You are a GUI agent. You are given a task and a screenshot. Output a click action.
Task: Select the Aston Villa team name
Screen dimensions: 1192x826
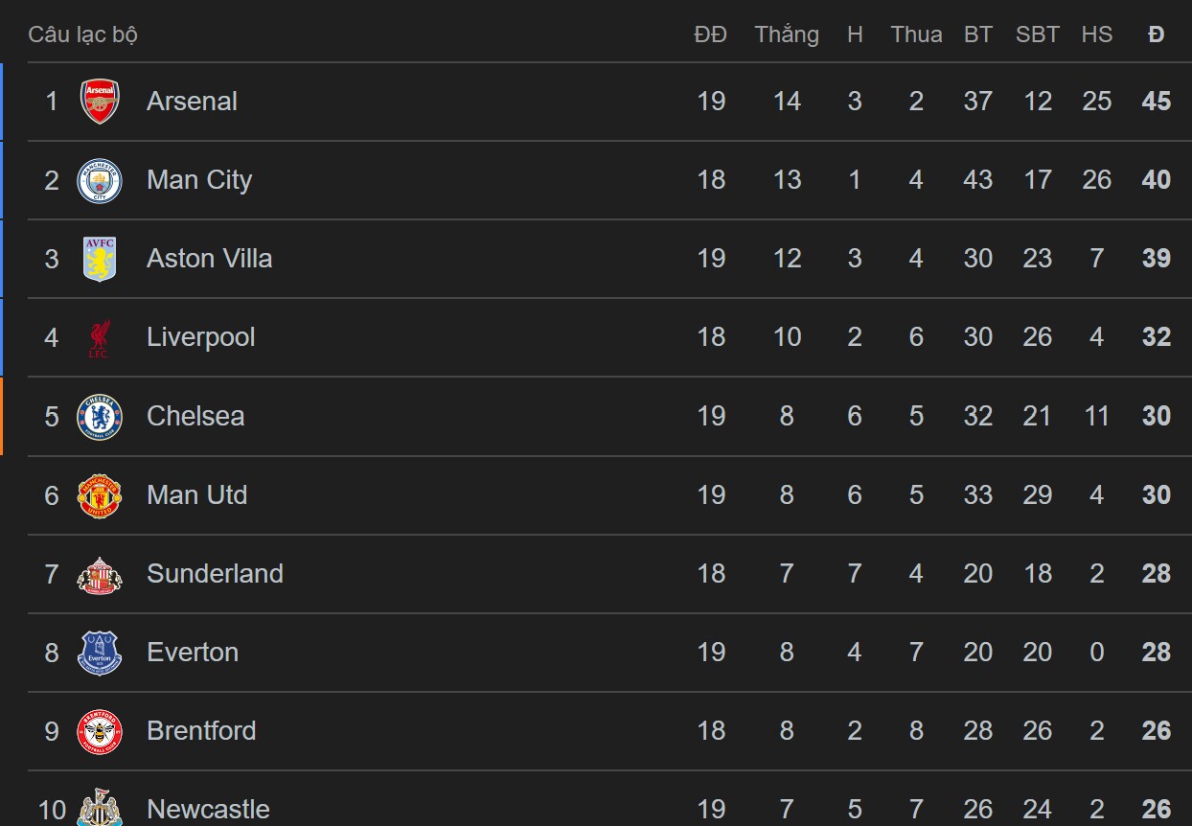point(209,259)
